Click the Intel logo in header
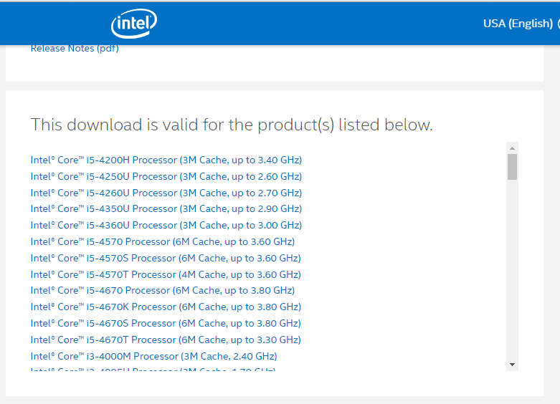Viewport: 560px width, 404px height. [x=134, y=24]
